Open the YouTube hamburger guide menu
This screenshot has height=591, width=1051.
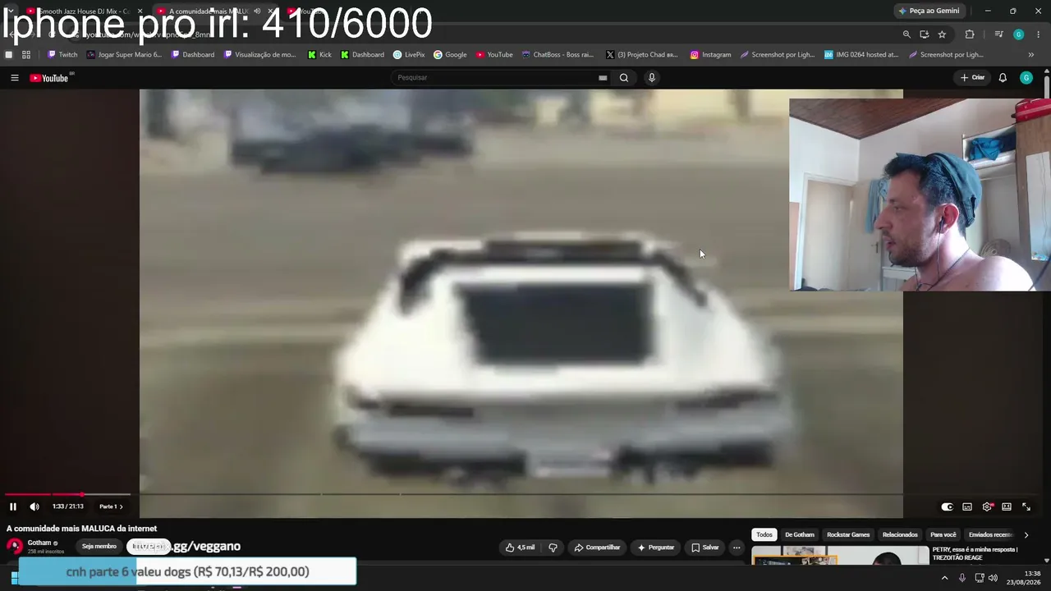pyautogui.click(x=15, y=78)
